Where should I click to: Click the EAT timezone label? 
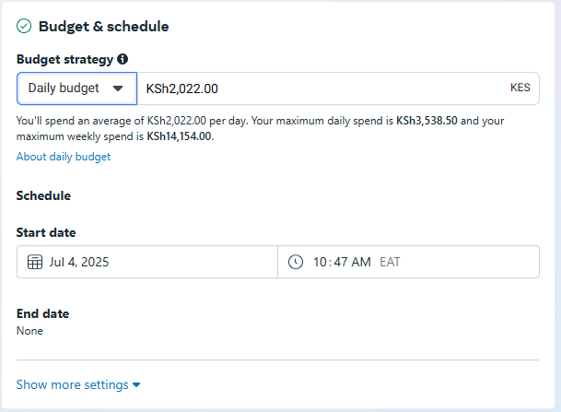(x=390, y=262)
